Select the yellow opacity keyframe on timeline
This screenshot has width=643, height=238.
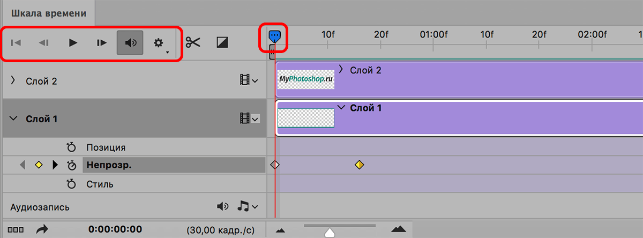(x=359, y=165)
